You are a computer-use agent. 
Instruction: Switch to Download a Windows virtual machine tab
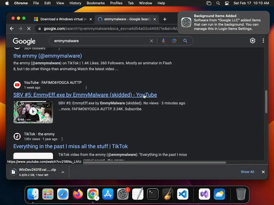click(x=63, y=19)
